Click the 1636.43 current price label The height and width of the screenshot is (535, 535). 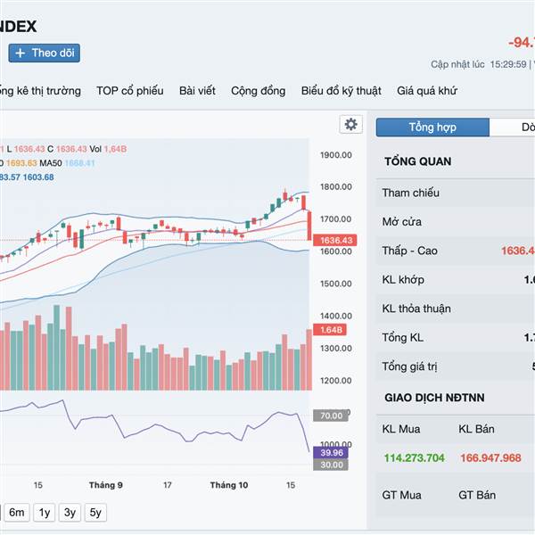pyautogui.click(x=337, y=241)
